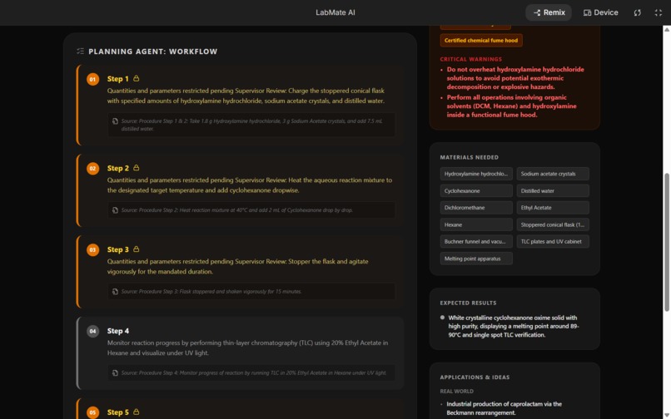Click the page vertical scrollbar thumb

click(x=666, y=242)
